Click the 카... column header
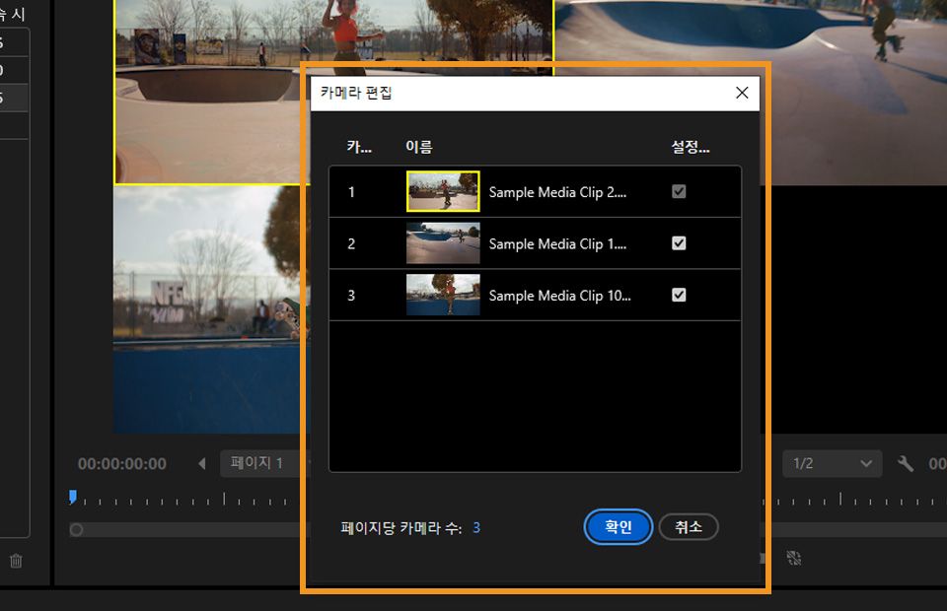Image resolution: width=947 pixels, height=611 pixels. 359,147
